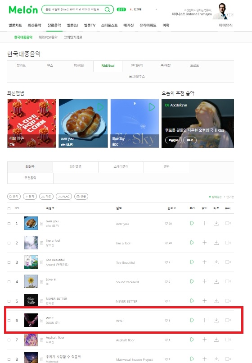Play the WYLT track by DOON
252x363 pixels.
click(x=192, y=320)
